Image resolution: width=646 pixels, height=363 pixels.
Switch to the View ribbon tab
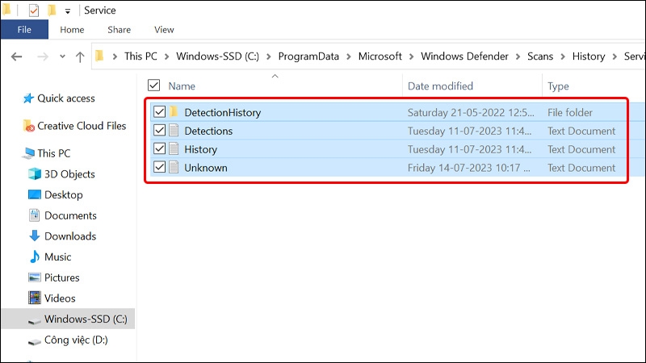[164, 30]
